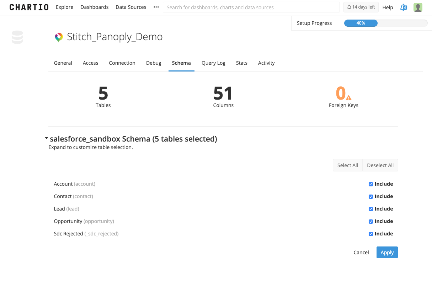The width and height of the screenshot is (432, 308).
Task: View the Query Log tab
Action: [x=213, y=63]
